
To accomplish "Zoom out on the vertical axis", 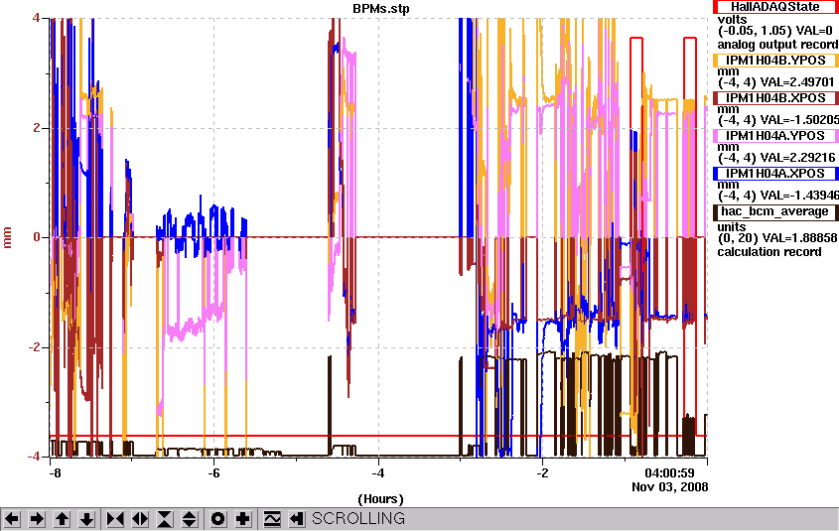I will 190,519.
